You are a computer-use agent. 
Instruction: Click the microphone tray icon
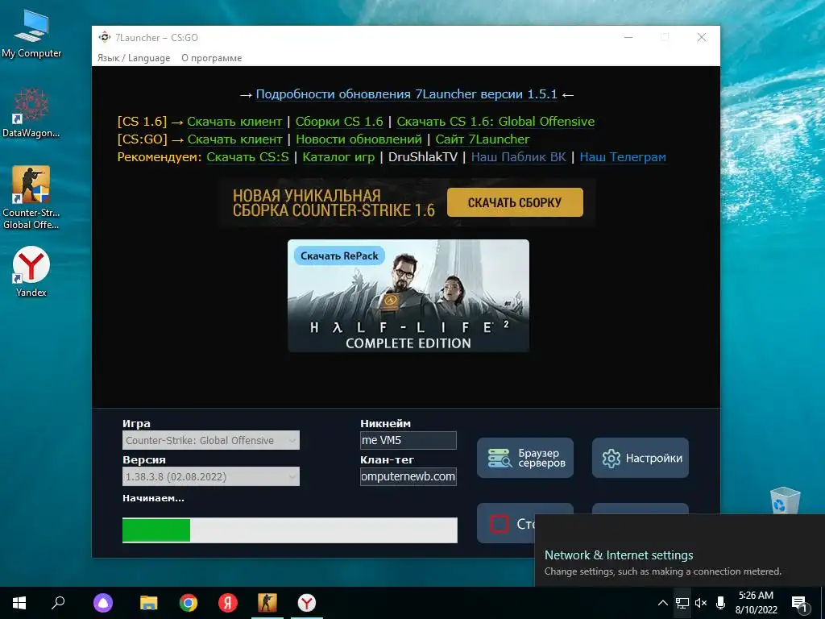(721, 603)
